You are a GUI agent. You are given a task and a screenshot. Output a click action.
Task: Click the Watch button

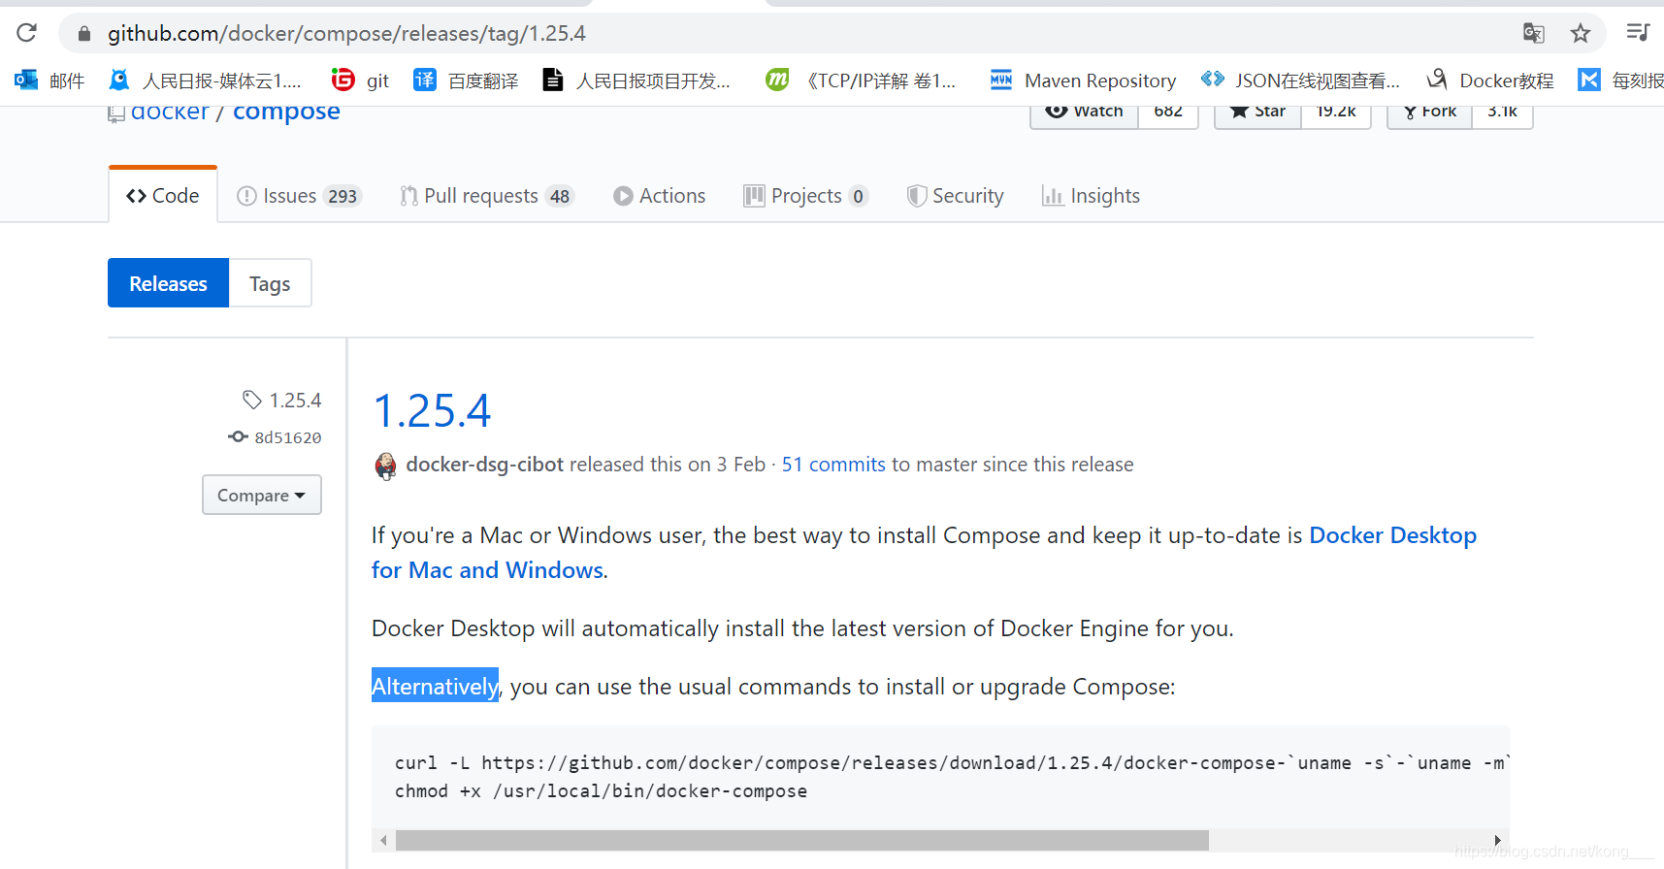[1084, 113]
